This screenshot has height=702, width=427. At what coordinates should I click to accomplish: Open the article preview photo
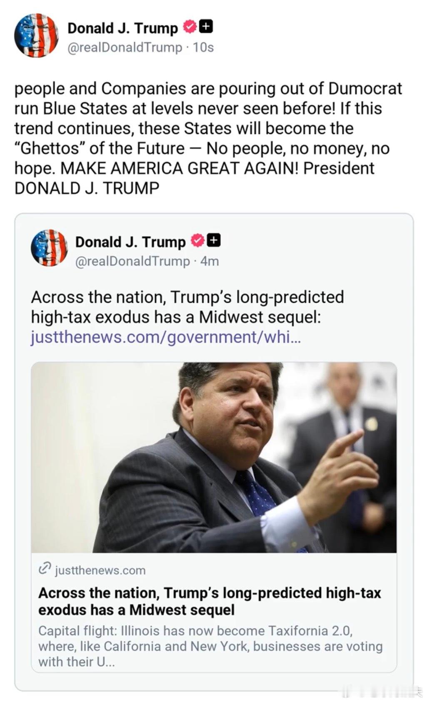pos(214,457)
